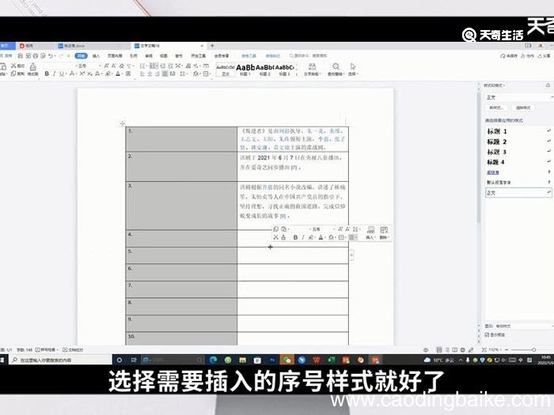The height and width of the screenshot is (415, 554).
Task: Click the Bold formatting icon in the ribbon
Action: (x=47, y=74)
